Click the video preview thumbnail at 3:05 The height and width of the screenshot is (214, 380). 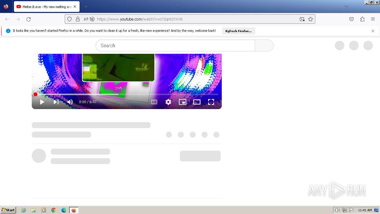(118, 67)
